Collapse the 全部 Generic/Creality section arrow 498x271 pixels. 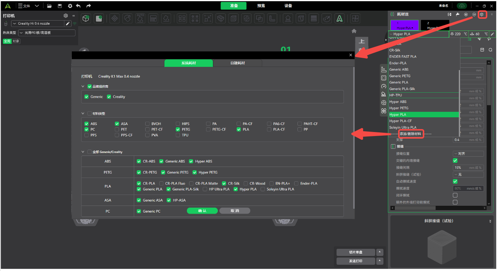pyautogui.click(x=83, y=152)
